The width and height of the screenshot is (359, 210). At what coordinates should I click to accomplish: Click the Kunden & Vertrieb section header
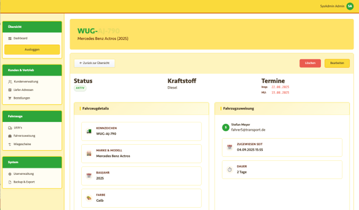click(32, 70)
